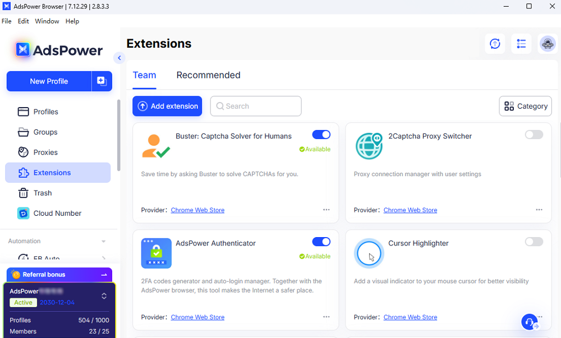Open the Referral bonus banner

tap(59, 275)
